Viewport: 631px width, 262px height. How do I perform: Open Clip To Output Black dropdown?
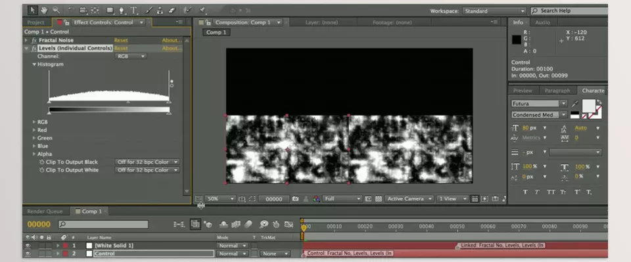pos(147,162)
